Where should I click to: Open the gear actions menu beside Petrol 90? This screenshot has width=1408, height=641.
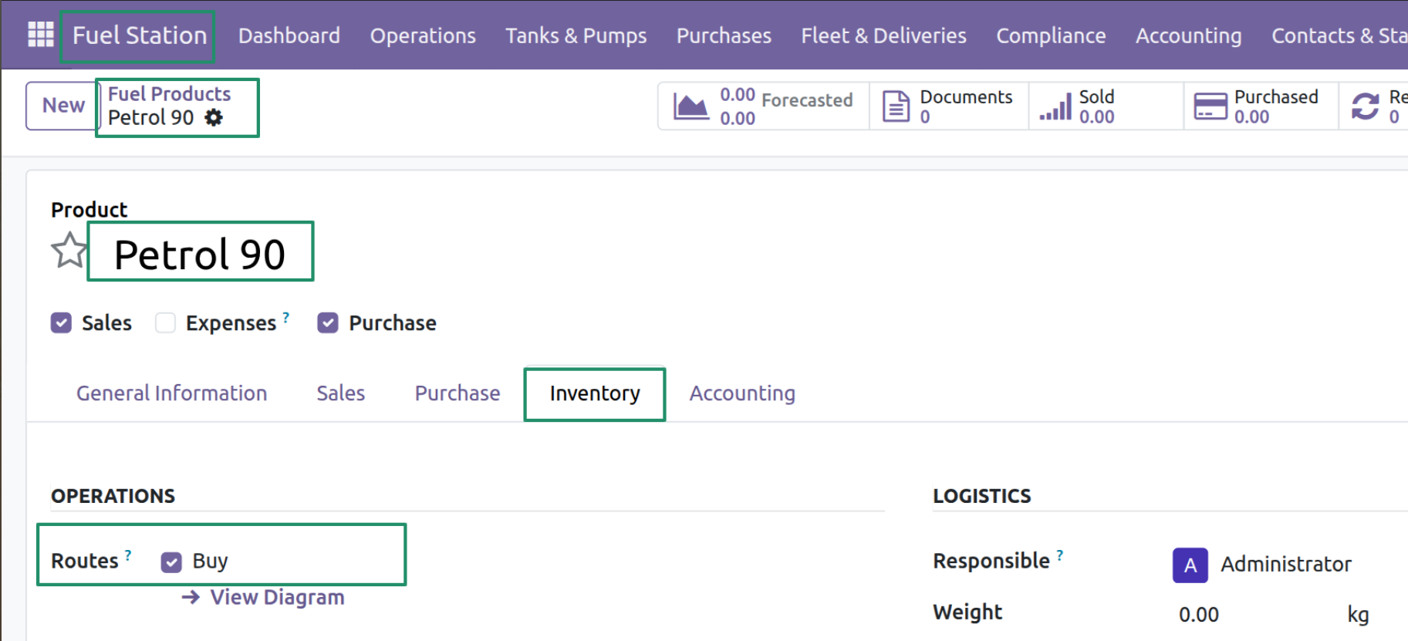[214, 117]
